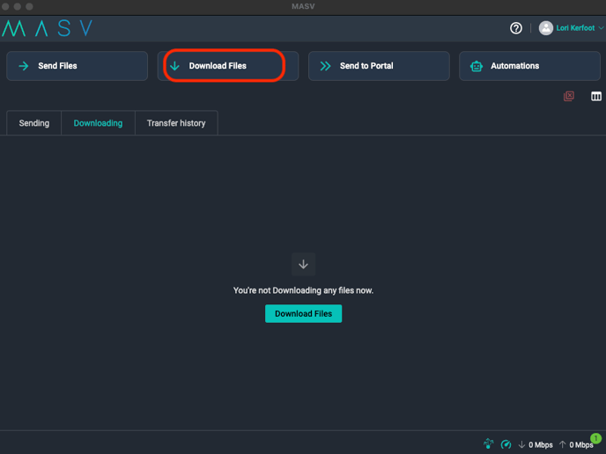Click the upload speed 0 Mbps indicator

576,444
